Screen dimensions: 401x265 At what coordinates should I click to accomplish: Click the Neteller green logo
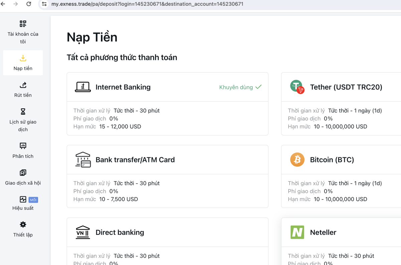[x=297, y=232]
